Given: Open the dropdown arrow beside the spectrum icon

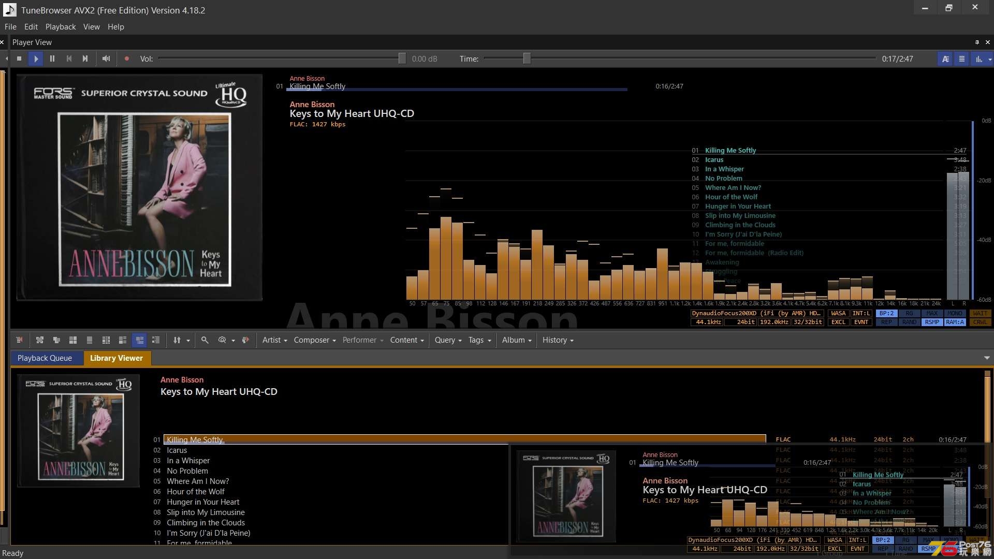Looking at the screenshot, I should coord(990,59).
